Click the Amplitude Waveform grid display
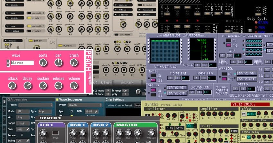Viewport: 273px width, 143px height. click(165, 51)
